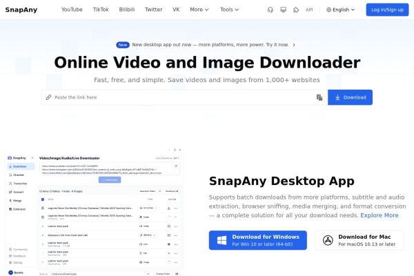Click the Log in/Sign up button
The image size is (414, 276).
click(x=387, y=10)
